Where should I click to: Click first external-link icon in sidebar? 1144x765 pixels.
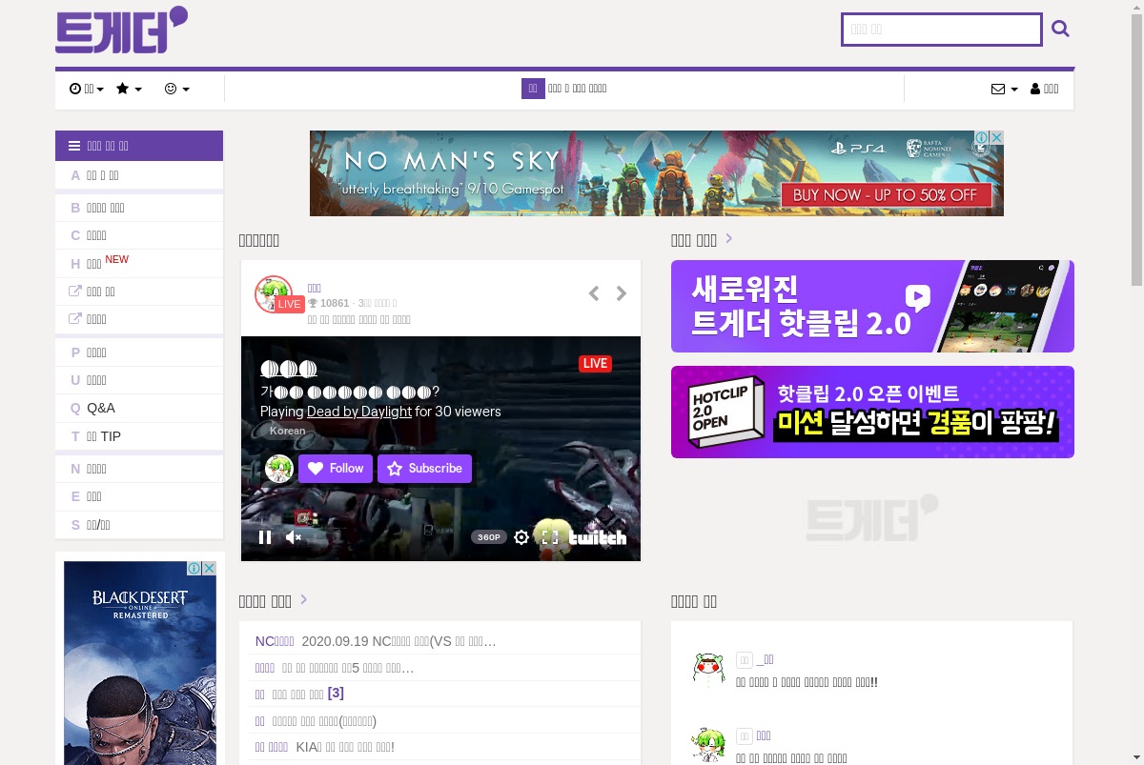click(x=75, y=292)
